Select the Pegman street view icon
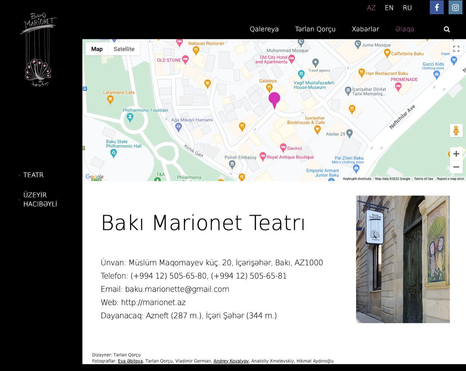 click(x=456, y=130)
